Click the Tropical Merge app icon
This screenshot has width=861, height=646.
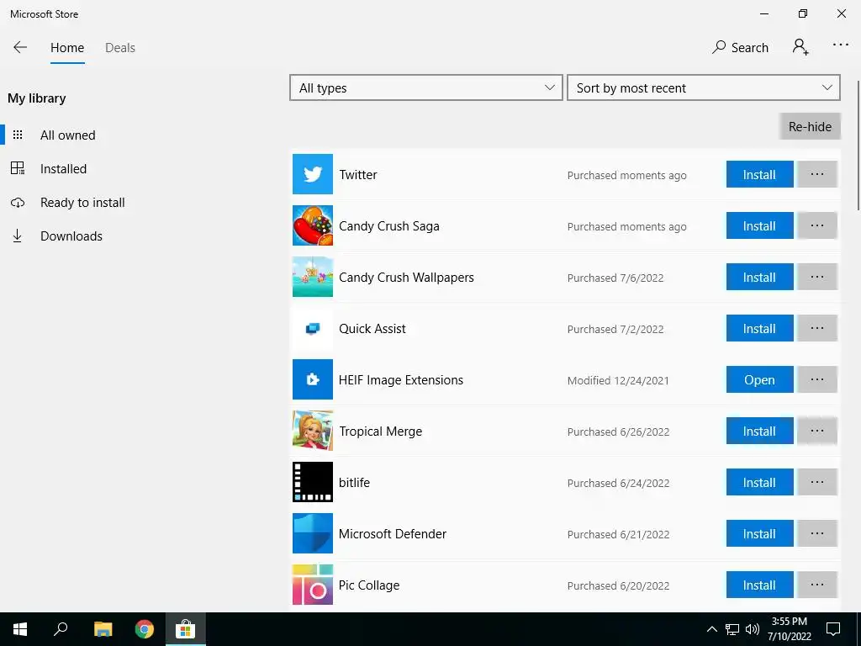tap(313, 431)
